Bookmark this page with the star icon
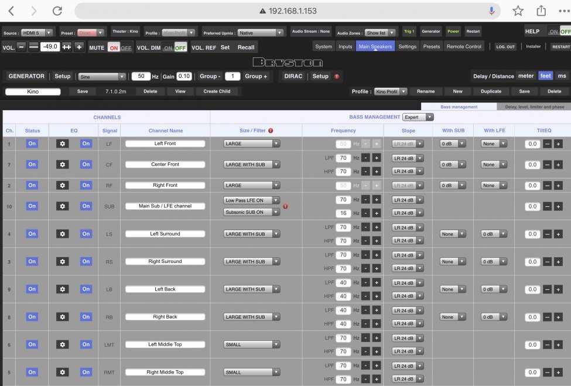Viewport: 571px width, 386px height. tap(518, 11)
